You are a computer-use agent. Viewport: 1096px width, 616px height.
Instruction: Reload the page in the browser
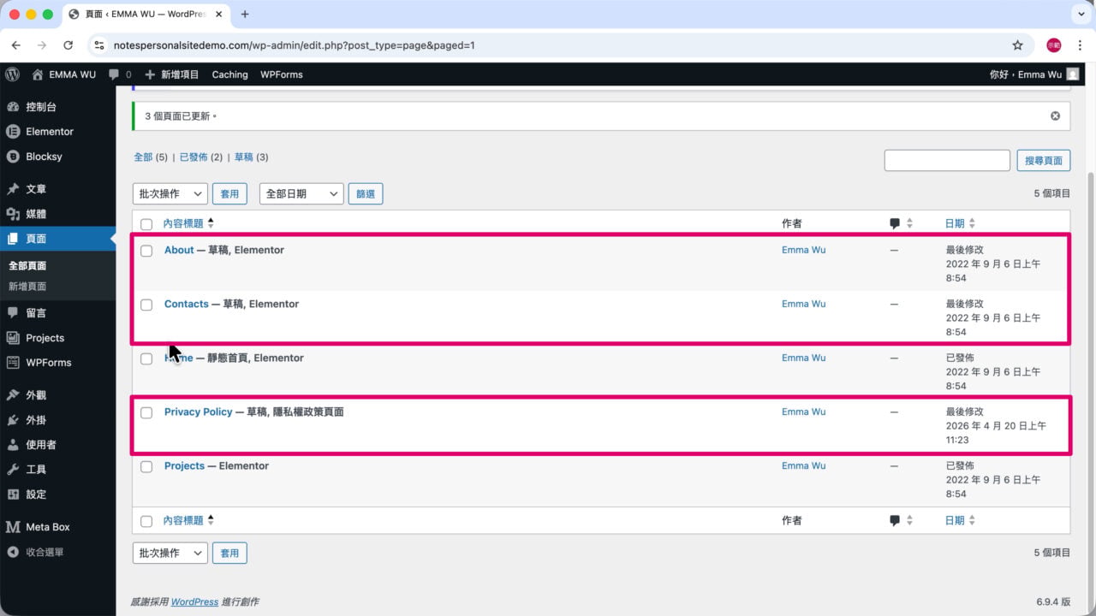68,45
